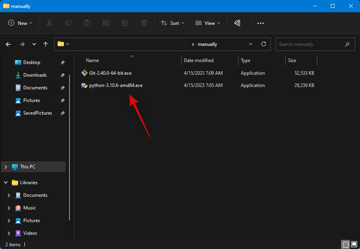Unpin Desktop from Quick access pin icon

62,62
